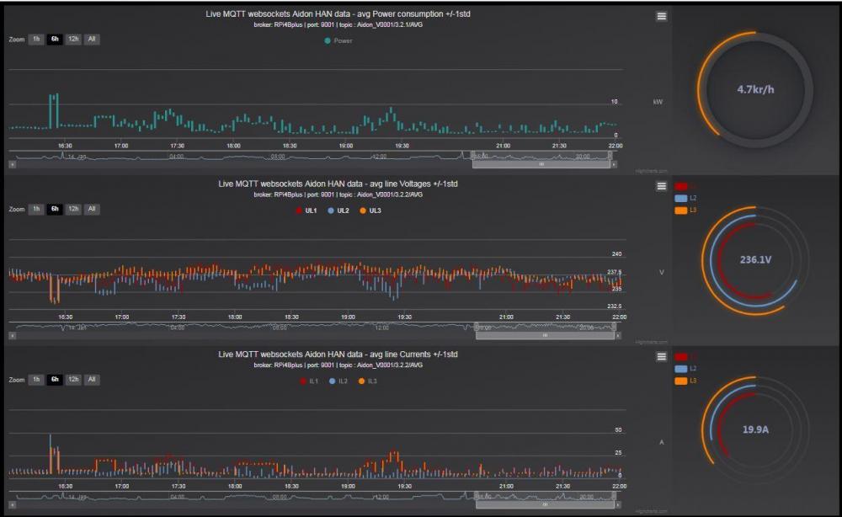Image resolution: width=842 pixels, height=517 pixels.
Task: Click the Power chart navigator scrollbar thumb
Action: 543,165
